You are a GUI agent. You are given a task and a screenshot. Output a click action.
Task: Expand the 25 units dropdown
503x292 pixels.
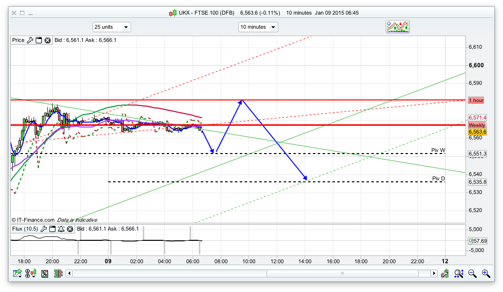point(112,27)
